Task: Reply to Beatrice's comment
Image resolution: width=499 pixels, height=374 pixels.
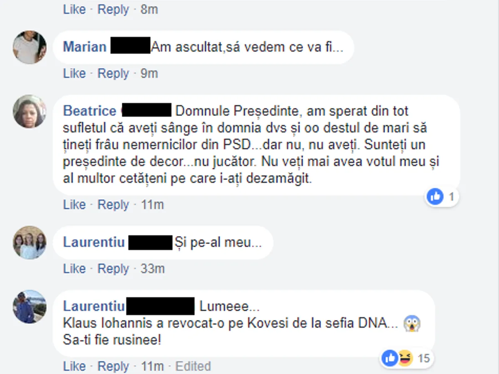Action: click(113, 205)
